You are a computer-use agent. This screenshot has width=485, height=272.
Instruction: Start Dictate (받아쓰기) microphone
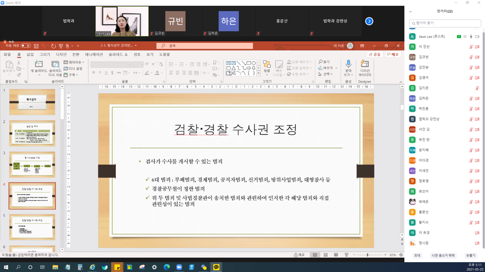348,64
